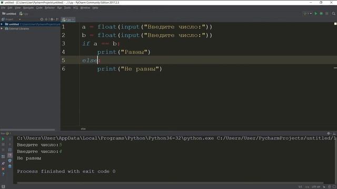This screenshot has width=337, height=189.
Task: Open Project panel settings gear
Action: 52,19
